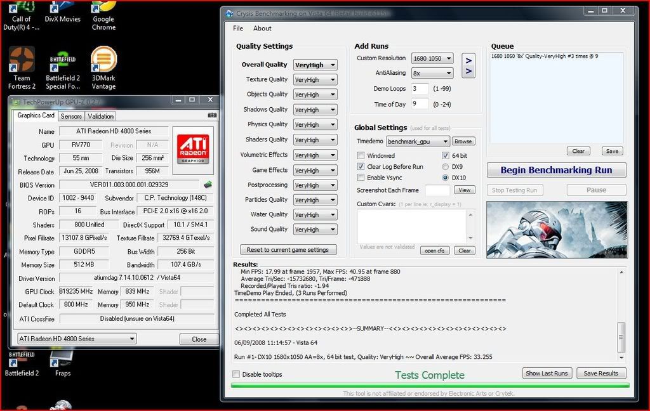Open the File menu
Image resolution: width=650 pixels, height=411 pixels.
tap(238, 29)
